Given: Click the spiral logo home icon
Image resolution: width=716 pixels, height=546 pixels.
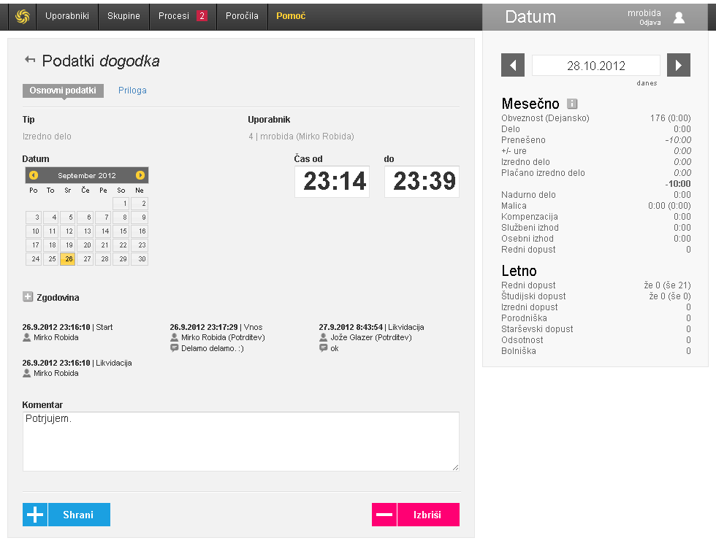Looking at the screenshot, I should 23,16.
